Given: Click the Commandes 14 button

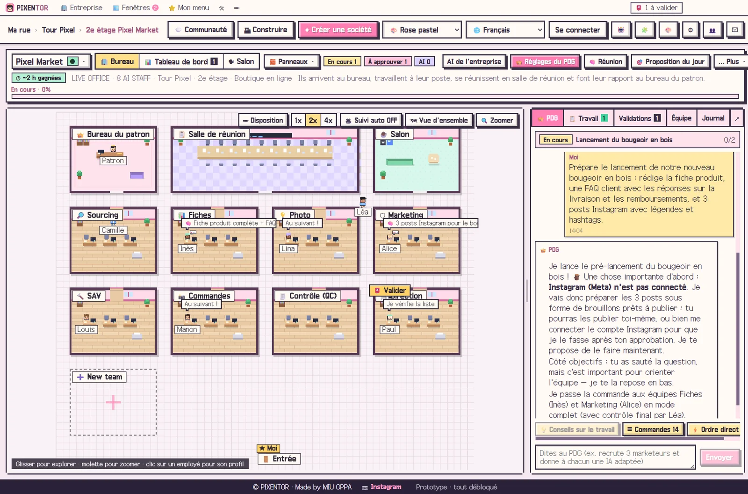Looking at the screenshot, I should (x=653, y=429).
